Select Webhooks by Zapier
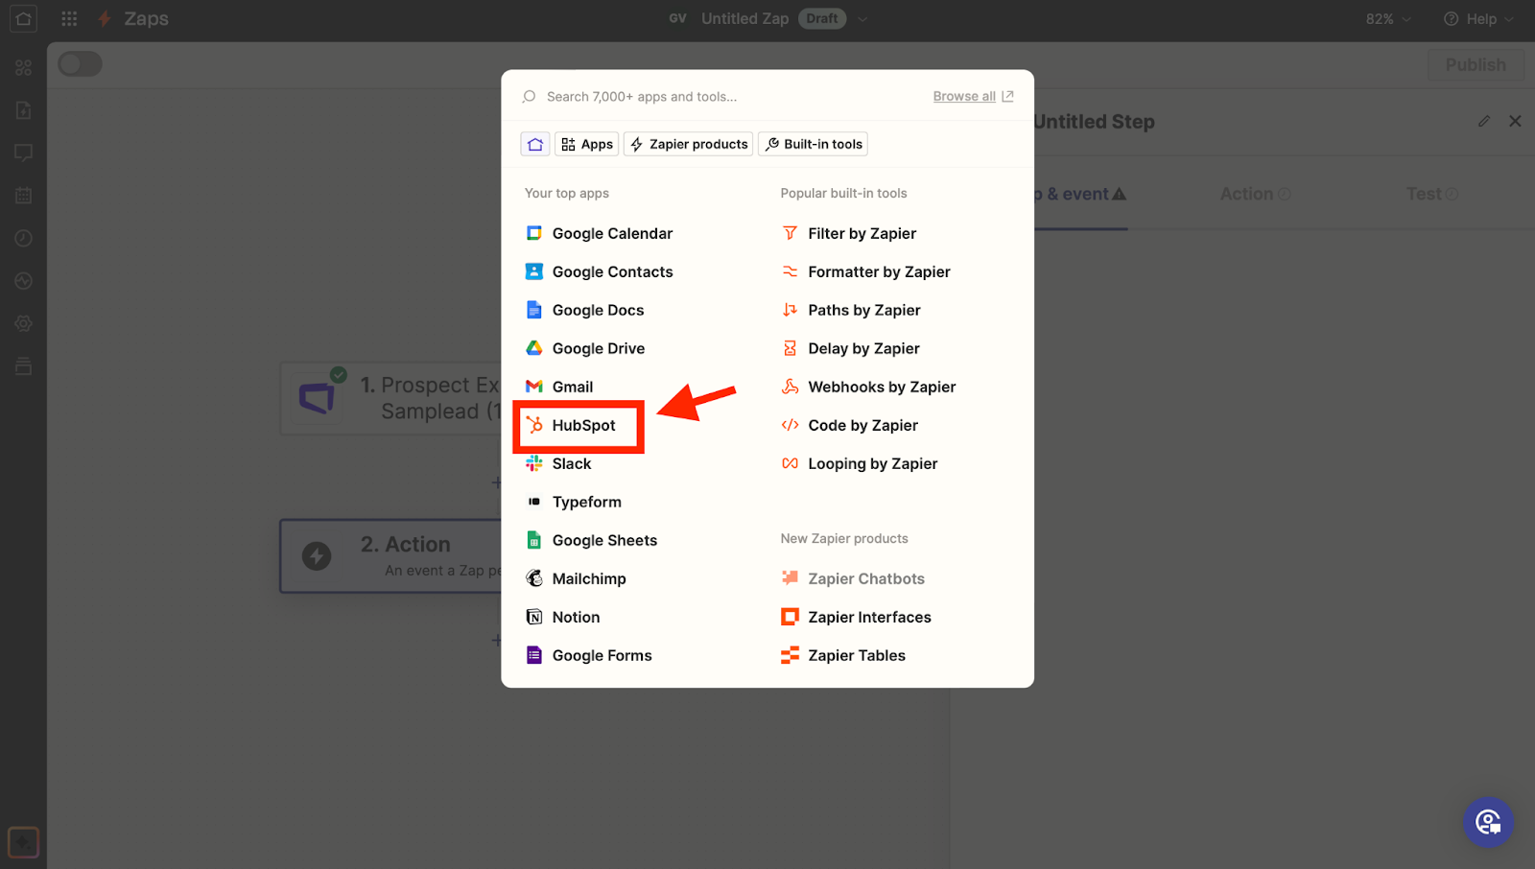The image size is (1535, 869). click(869, 387)
